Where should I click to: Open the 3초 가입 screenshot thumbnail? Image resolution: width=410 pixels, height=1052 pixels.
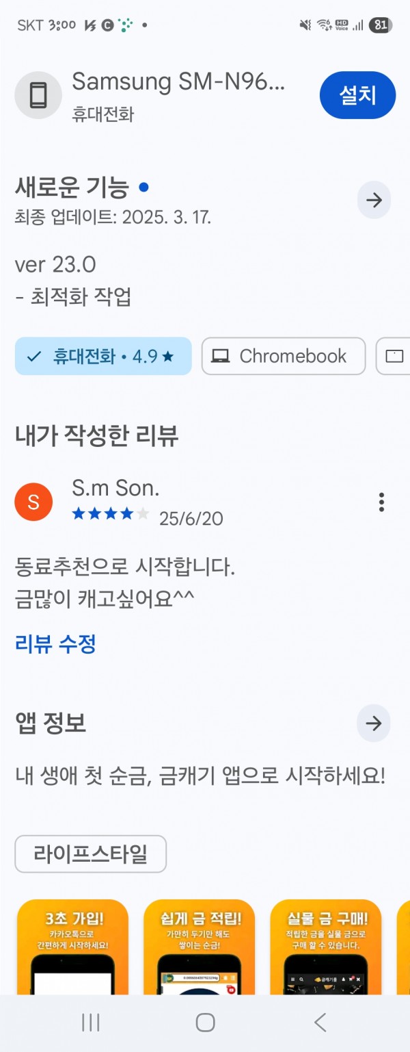[x=72, y=947]
